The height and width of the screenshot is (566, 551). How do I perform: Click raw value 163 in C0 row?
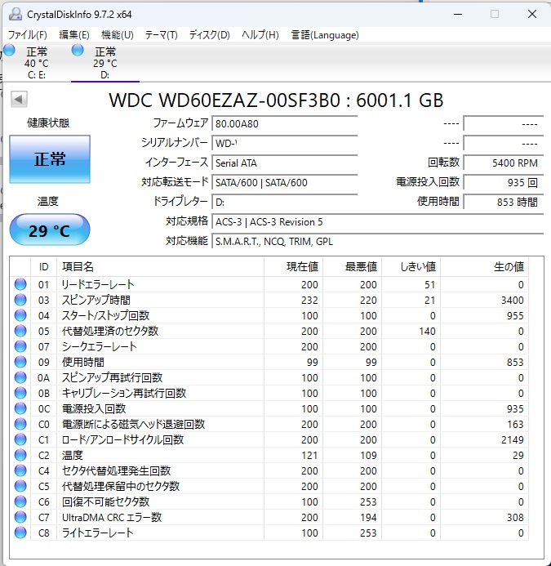coord(515,424)
